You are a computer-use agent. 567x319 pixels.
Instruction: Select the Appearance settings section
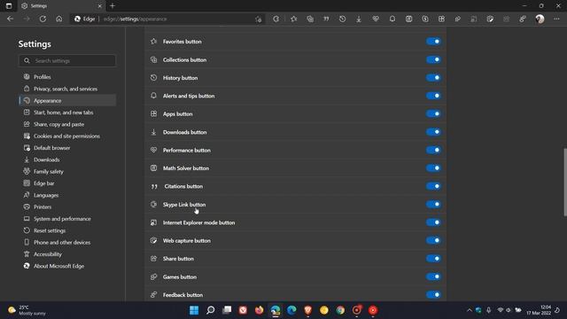(67, 100)
